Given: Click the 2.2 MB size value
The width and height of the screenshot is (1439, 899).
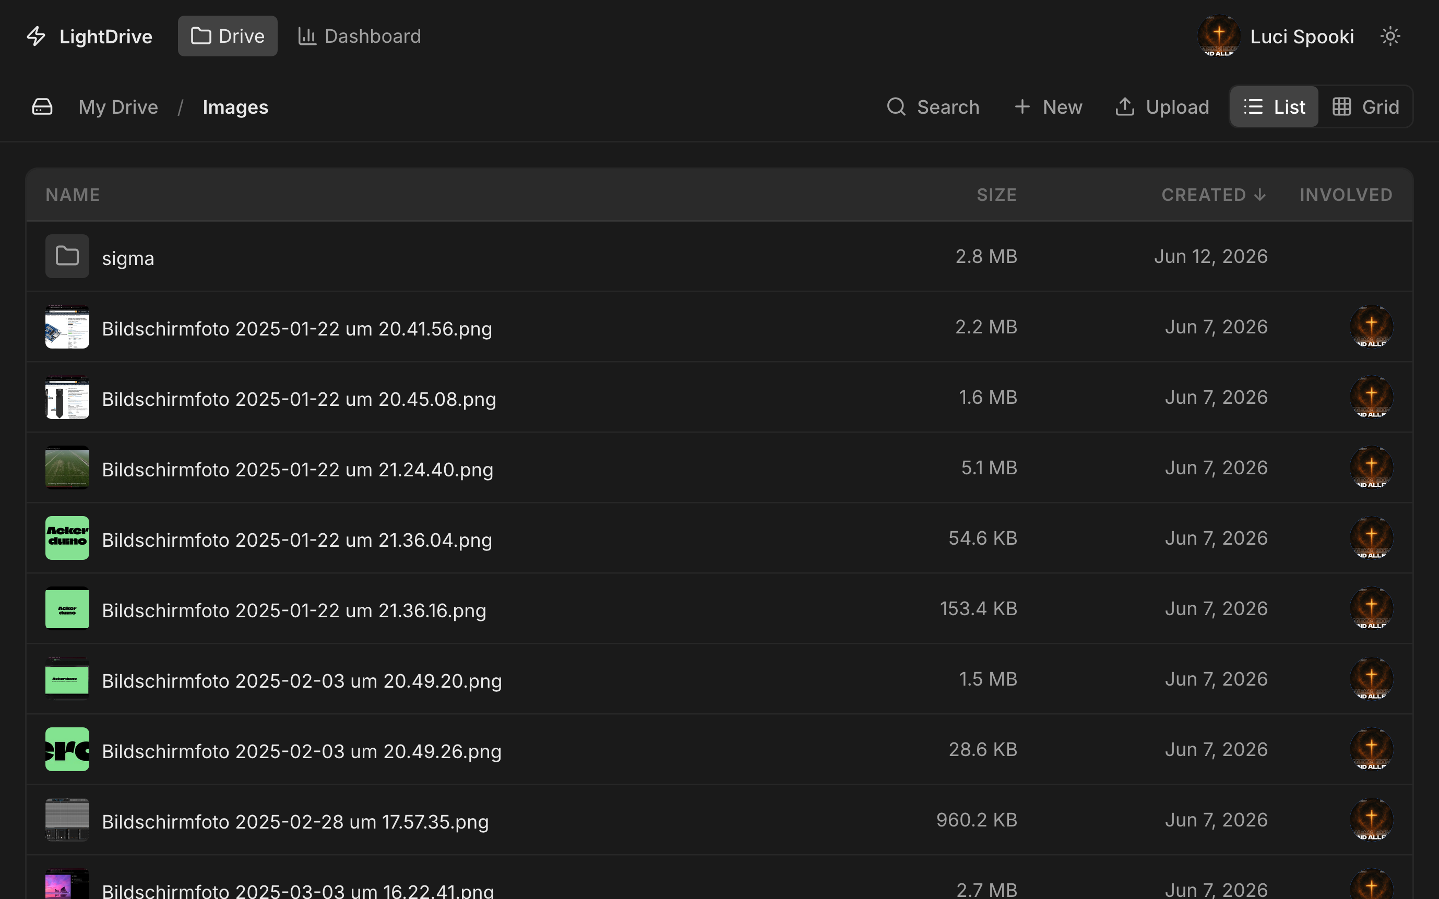Looking at the screenshot, I should tap(986, 327).
